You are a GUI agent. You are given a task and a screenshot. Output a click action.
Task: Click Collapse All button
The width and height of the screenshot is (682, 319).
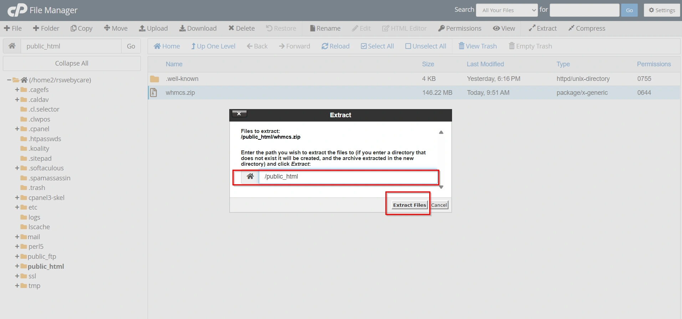point(72,63)
